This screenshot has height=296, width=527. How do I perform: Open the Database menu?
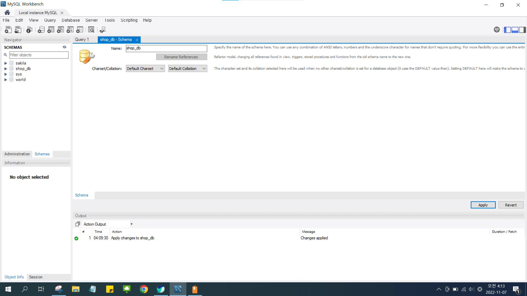click(x=71, y=20)
